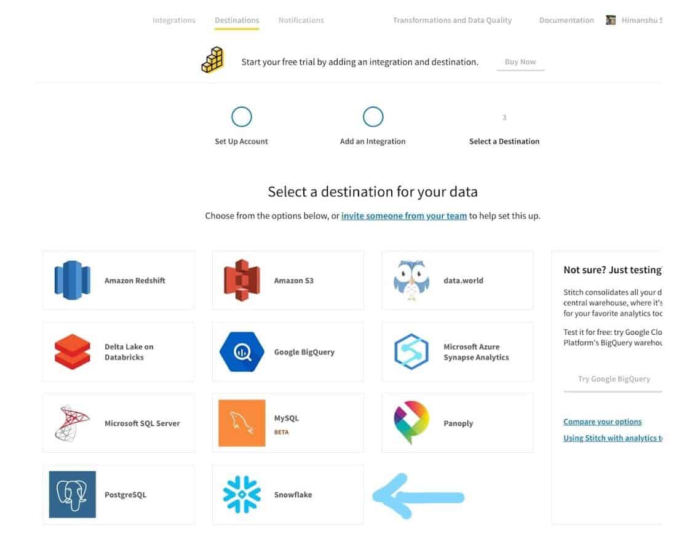
Task: Select the PostgreSQL label
Action: 125,494
